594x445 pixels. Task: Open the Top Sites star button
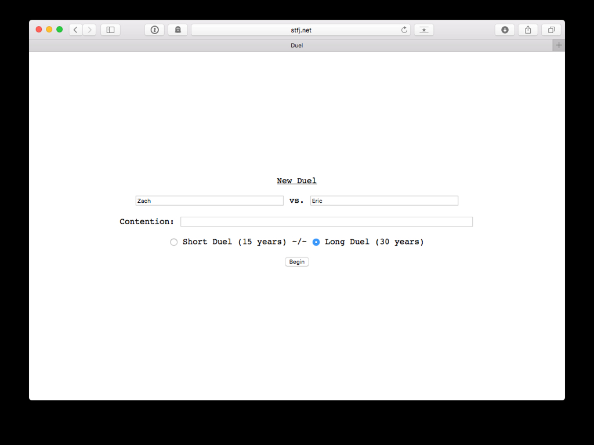pos(424,30)
